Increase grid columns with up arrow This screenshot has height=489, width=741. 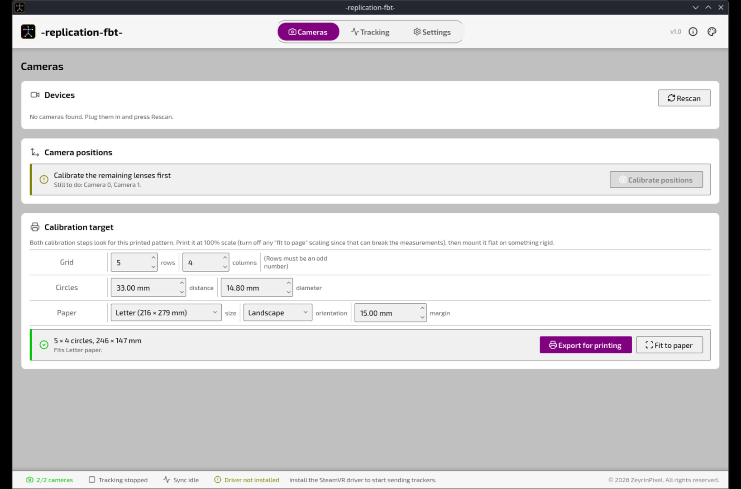(225, 258)
